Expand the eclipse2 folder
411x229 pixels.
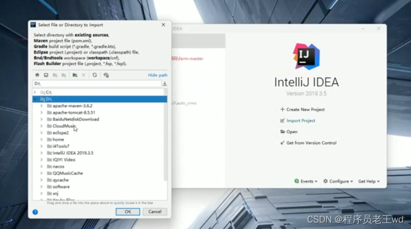point(41,133)
